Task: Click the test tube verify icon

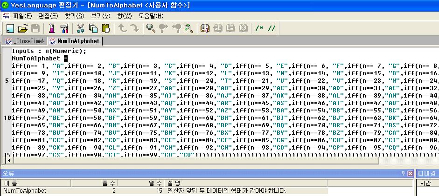Action: pos(52,28)
